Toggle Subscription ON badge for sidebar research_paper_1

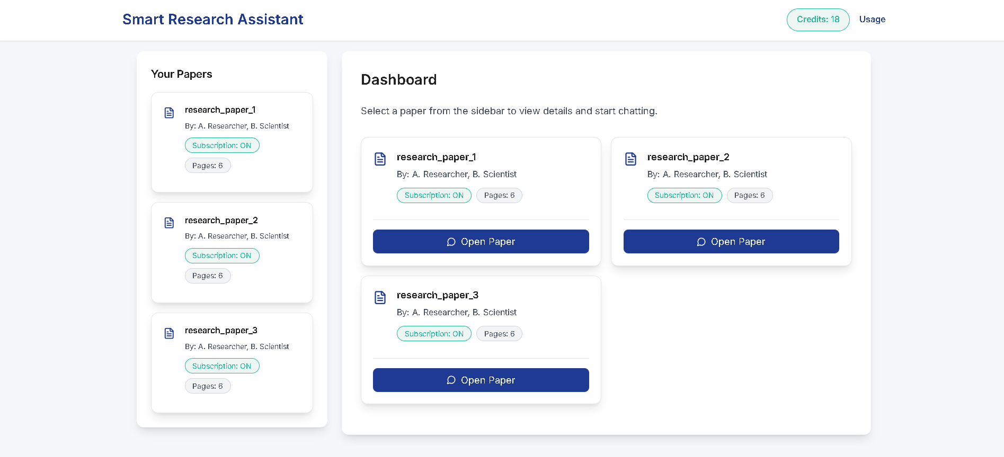222,145
